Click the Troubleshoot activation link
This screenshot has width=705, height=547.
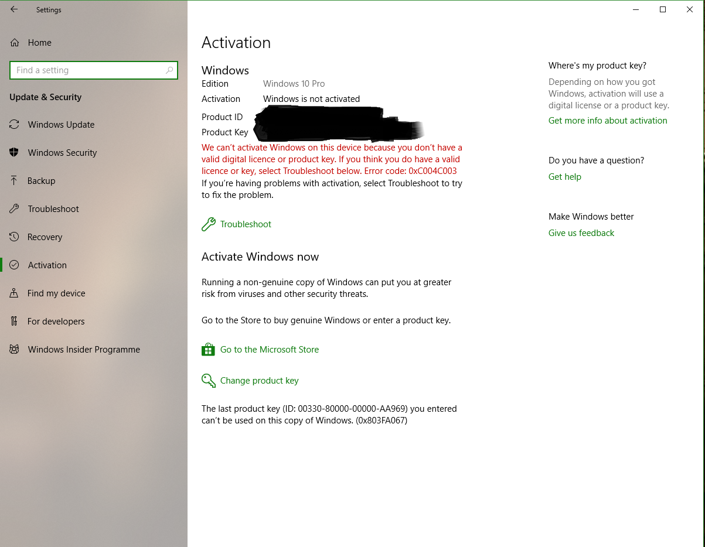[246, 224]
